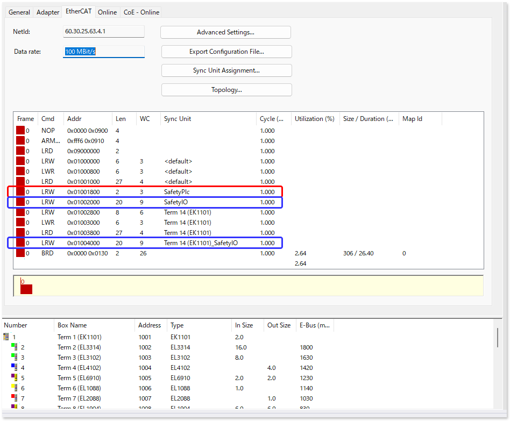Click the Term 1 (EK1101) coupler icon
The width and height of the screenshot is (510, 421).
(6, 337)
